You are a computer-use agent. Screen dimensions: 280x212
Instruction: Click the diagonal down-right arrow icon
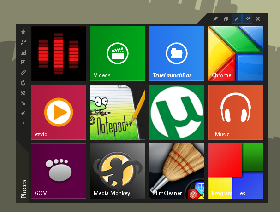[x=23, y=103]
